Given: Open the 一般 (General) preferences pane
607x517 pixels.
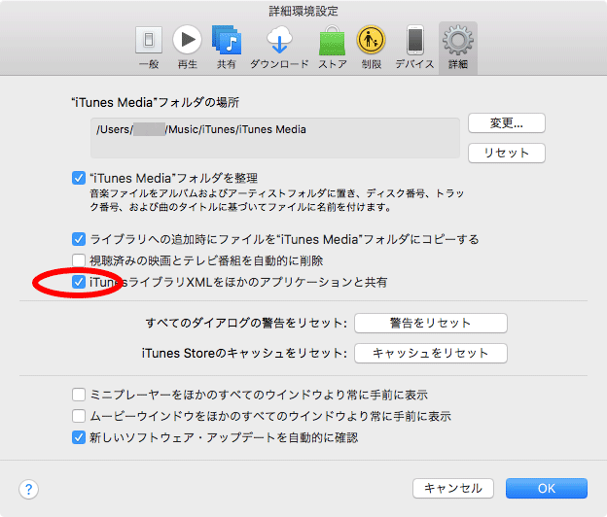Looking at the screenshot, I should pos(149,48).
